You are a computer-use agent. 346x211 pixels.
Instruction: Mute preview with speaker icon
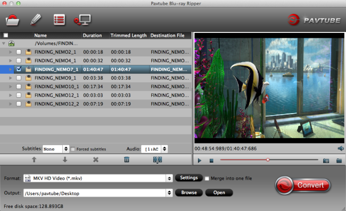[x=341, y=148]
